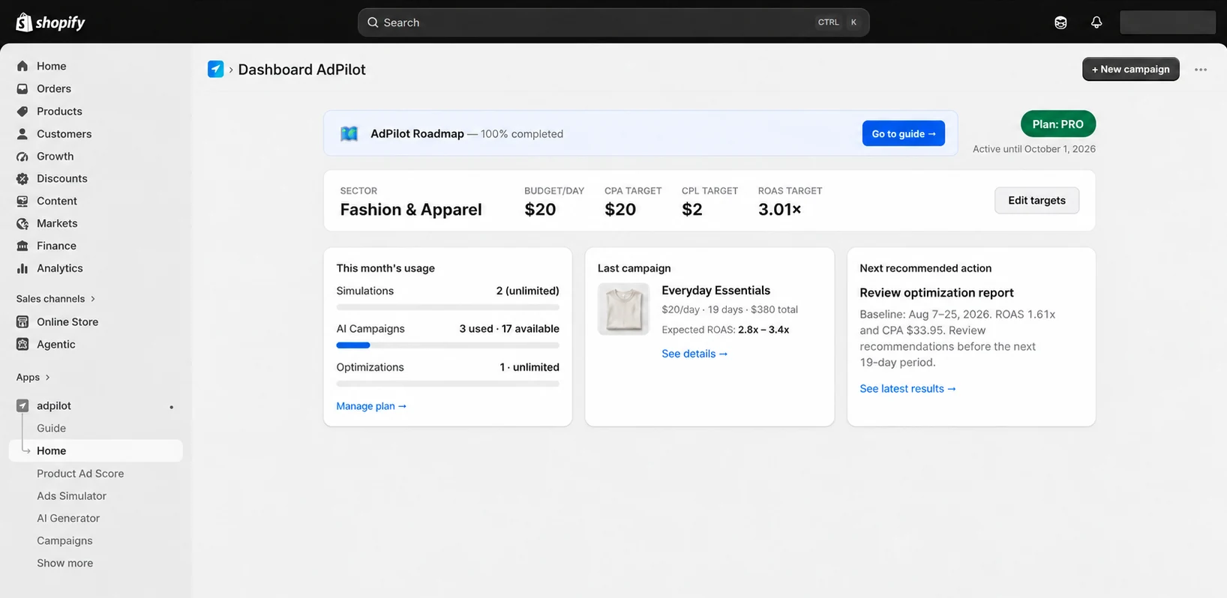Open the Guide page under adpilot

(52, 428)
